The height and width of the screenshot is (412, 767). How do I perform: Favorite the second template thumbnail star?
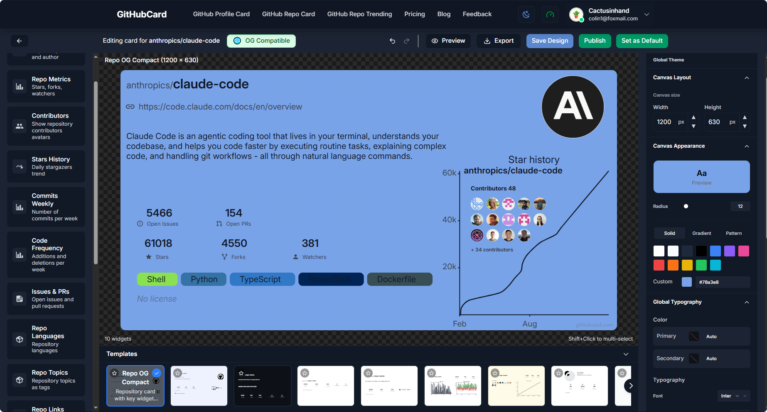[x=178, y=373]
